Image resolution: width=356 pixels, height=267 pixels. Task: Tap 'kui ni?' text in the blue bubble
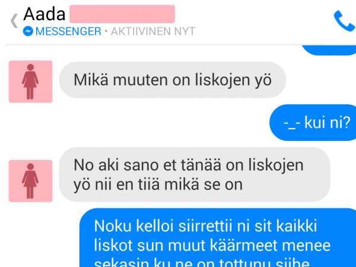coord(327,123)
